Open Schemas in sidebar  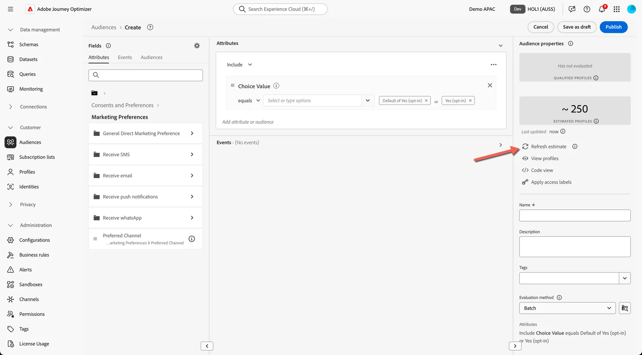(29, 44)
